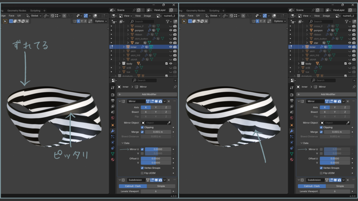
Task: Uncheck Clipping in the left Mirror modifier
Action: pyautogui.click(x=142, y=127)
